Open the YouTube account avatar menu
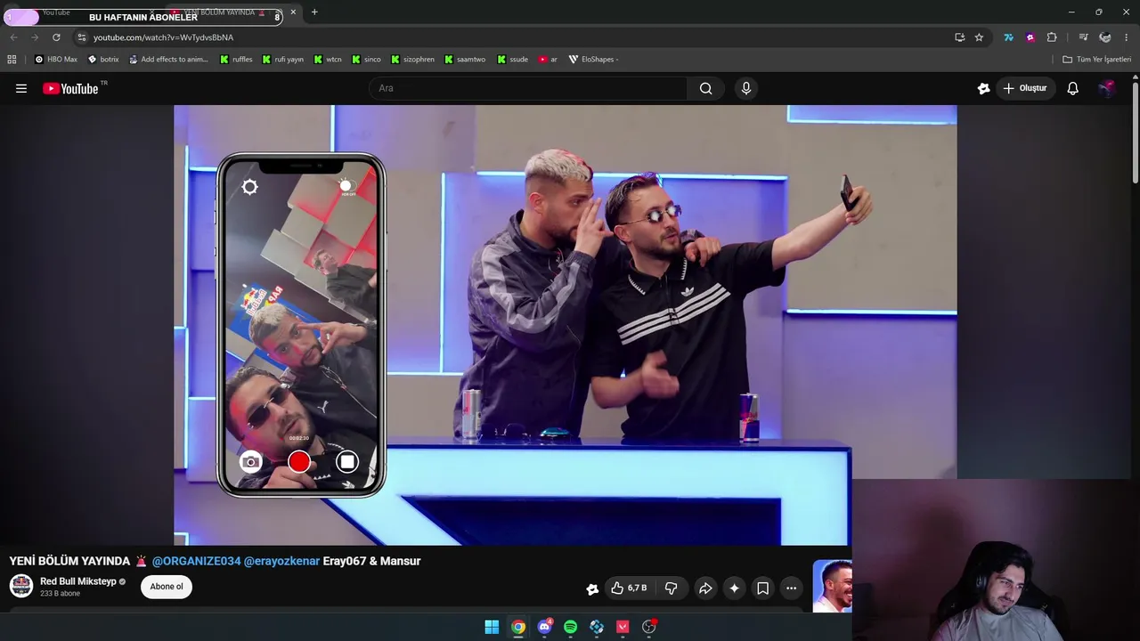1140x641 pixels. point(1106,88)
